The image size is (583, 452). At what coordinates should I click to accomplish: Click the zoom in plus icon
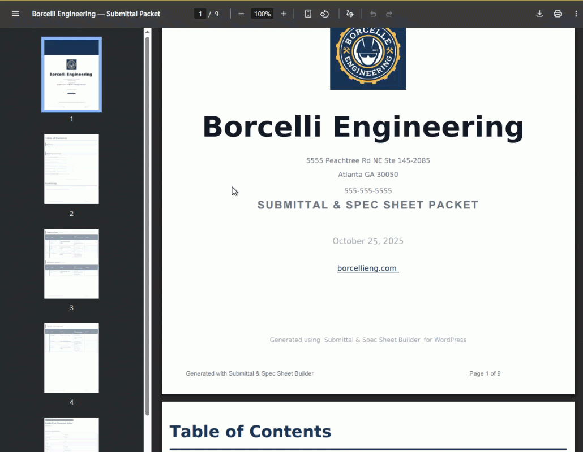point(284,14)
